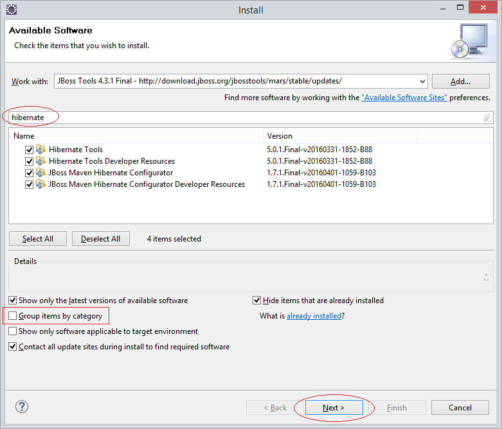
Task: Click the Hibernate Tools Developer Resources feature icon
Action: click(x=40, y=161)
